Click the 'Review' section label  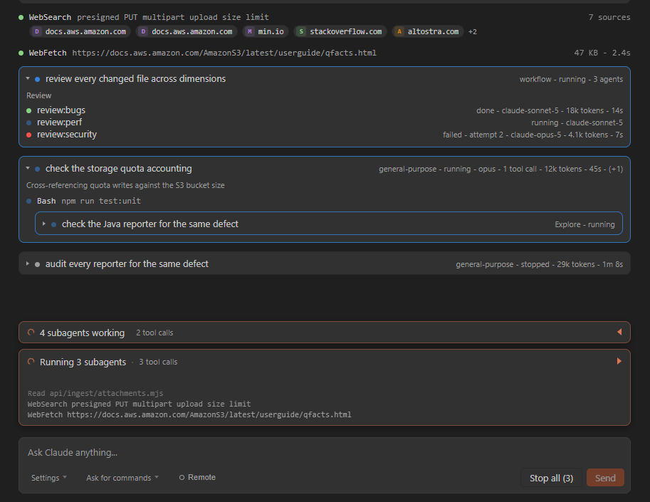(x=39, y=95)
